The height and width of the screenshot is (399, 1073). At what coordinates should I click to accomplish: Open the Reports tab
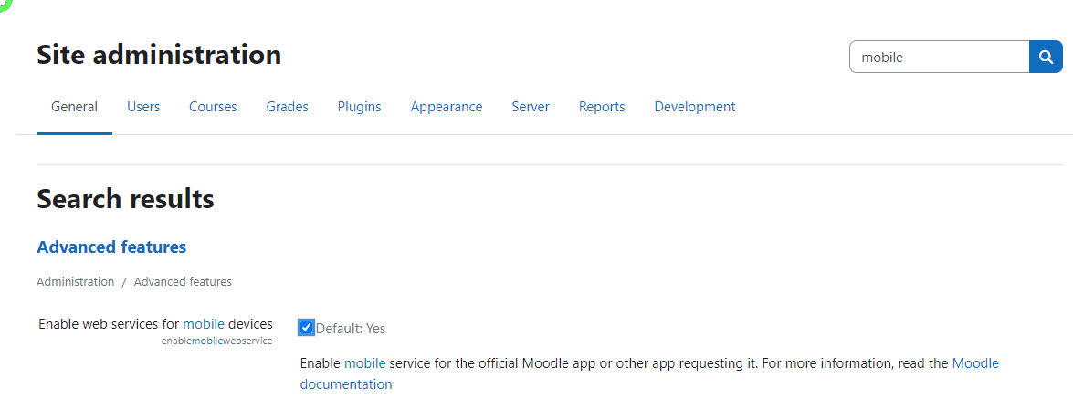[x=602, y=107]
